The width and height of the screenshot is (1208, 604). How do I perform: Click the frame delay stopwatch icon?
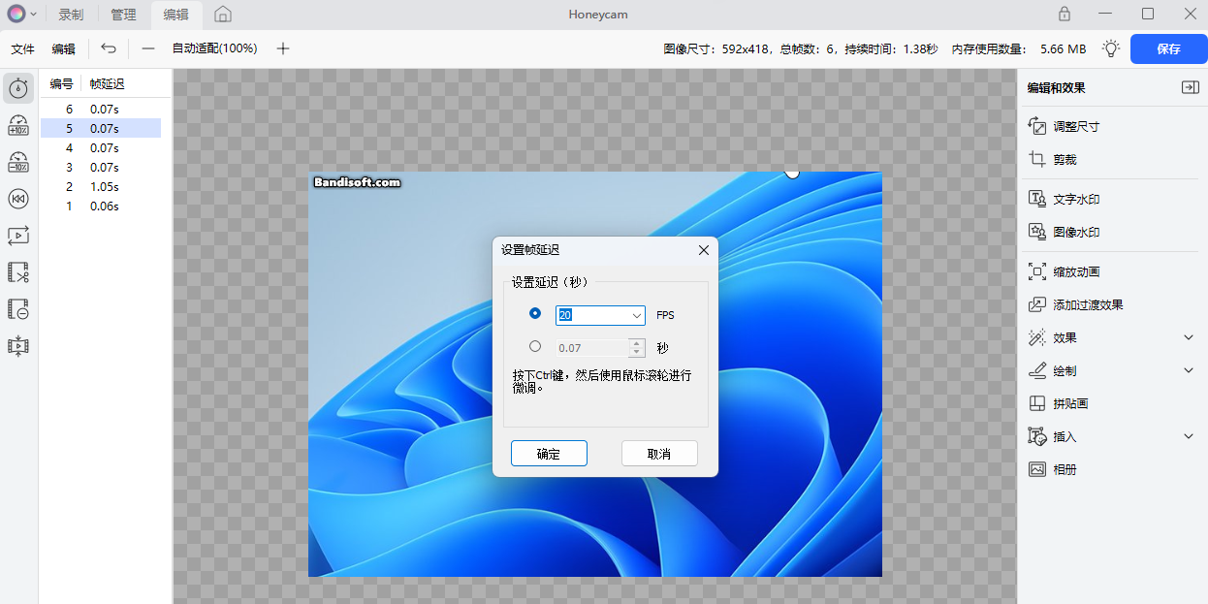pos(18,88)
